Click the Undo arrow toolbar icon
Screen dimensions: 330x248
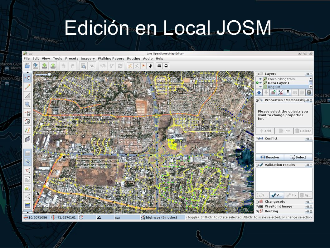click(x=63, y=66)
